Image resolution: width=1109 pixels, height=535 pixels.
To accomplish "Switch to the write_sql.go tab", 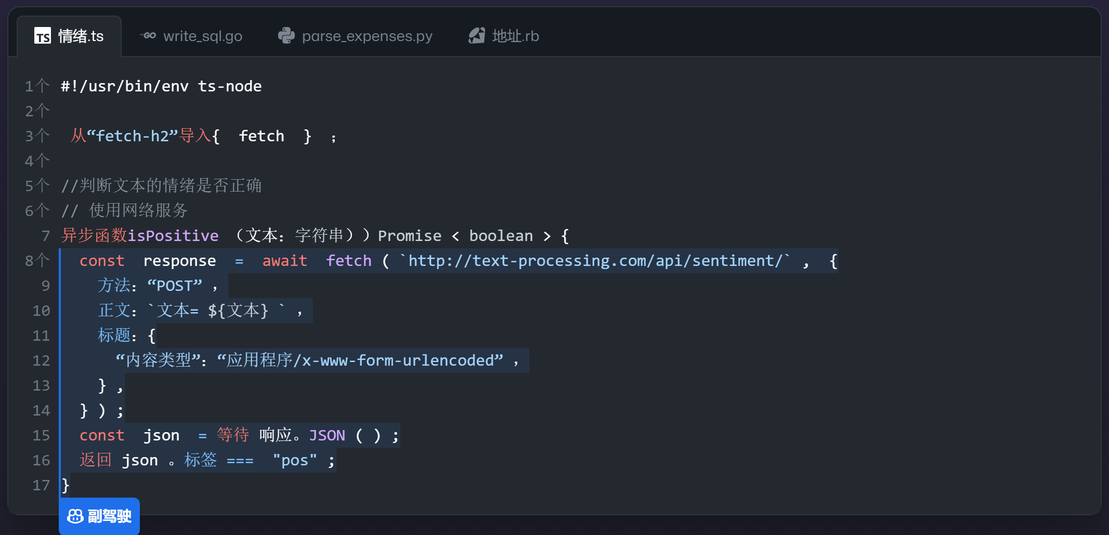I will (202, 36).
